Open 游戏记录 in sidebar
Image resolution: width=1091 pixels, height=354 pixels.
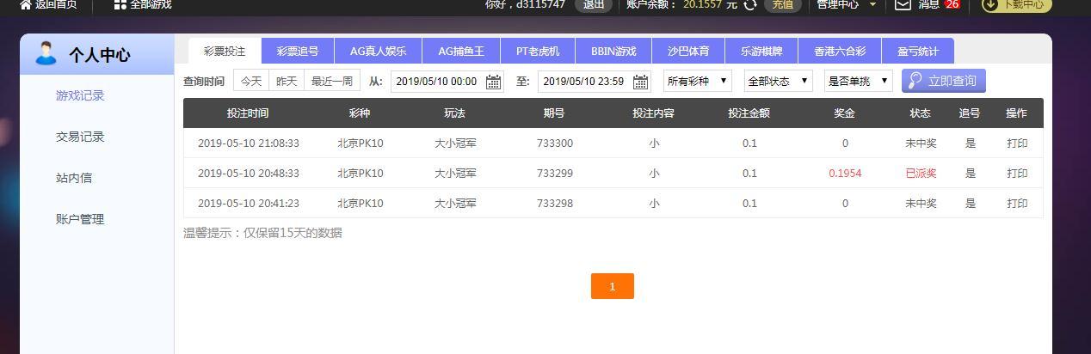[80, 95]
